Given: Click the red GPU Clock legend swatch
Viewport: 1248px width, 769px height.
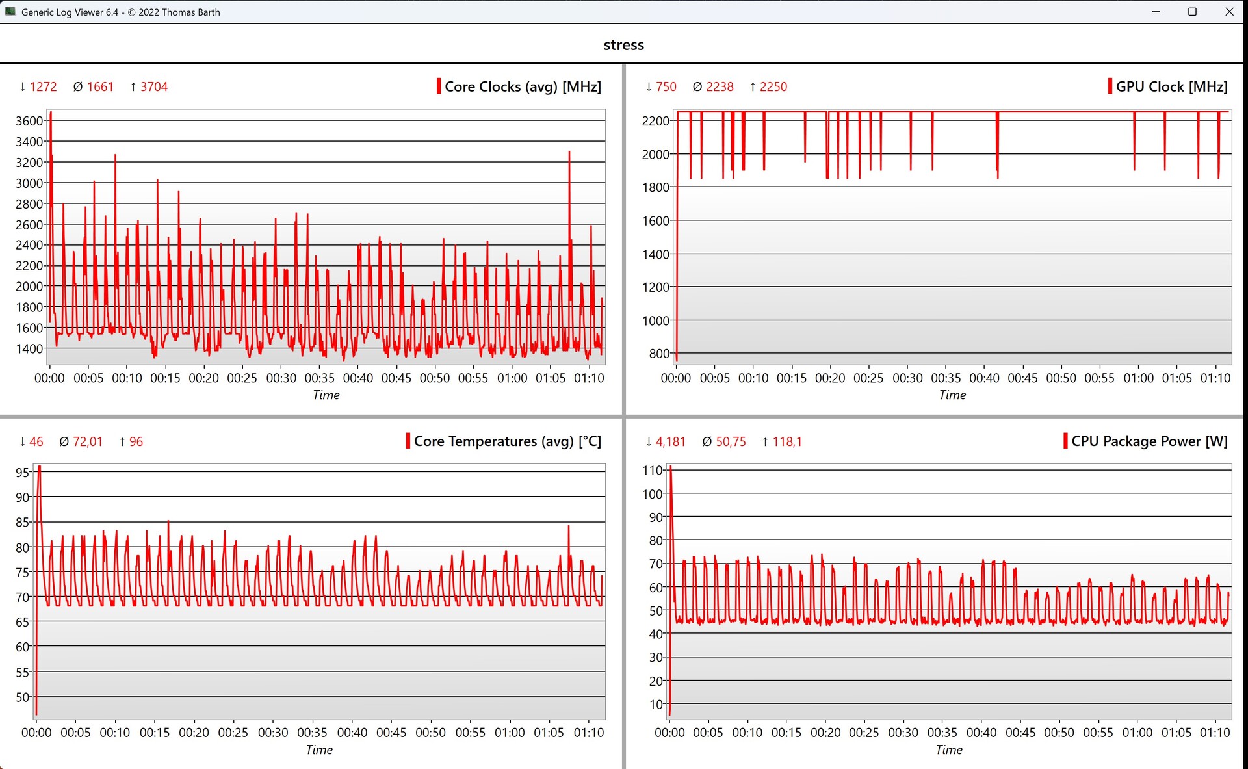Looking at the screenshot, I should click(x=1110, y=86).
